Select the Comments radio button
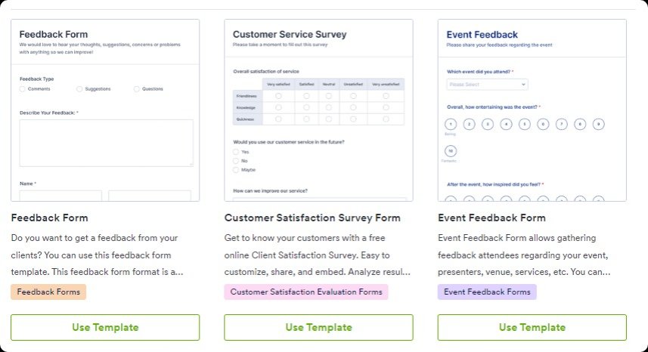 (x=23, y=89)
